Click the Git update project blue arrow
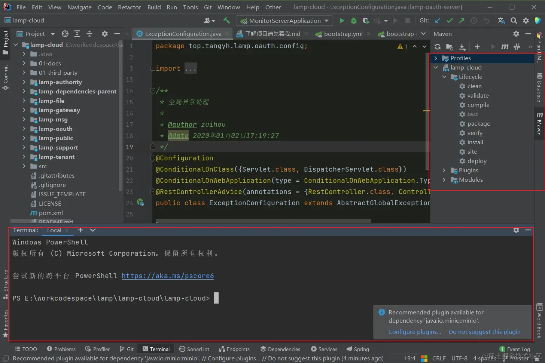Viewport: 545px width, 363px height. [438, 21]
